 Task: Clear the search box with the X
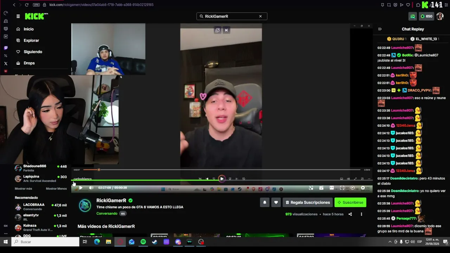coord(261,16)
